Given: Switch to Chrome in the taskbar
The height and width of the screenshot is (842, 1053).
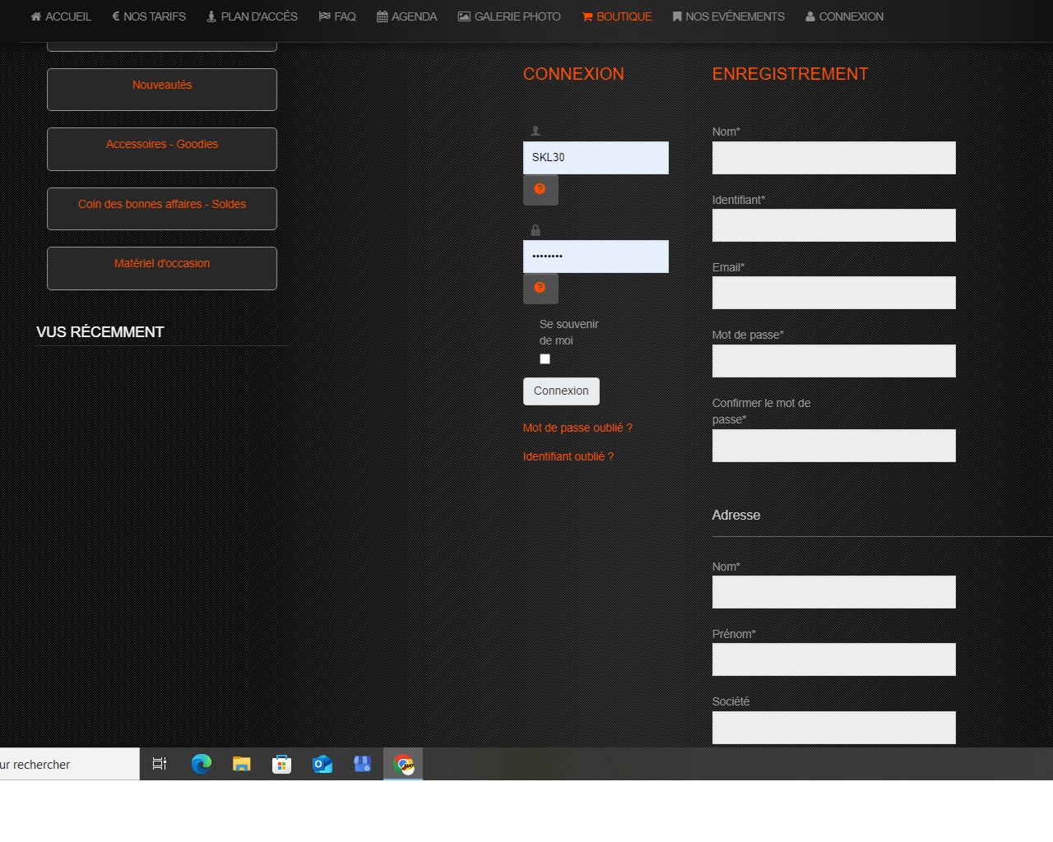Looking at the screenshot, I should point(403,764).
